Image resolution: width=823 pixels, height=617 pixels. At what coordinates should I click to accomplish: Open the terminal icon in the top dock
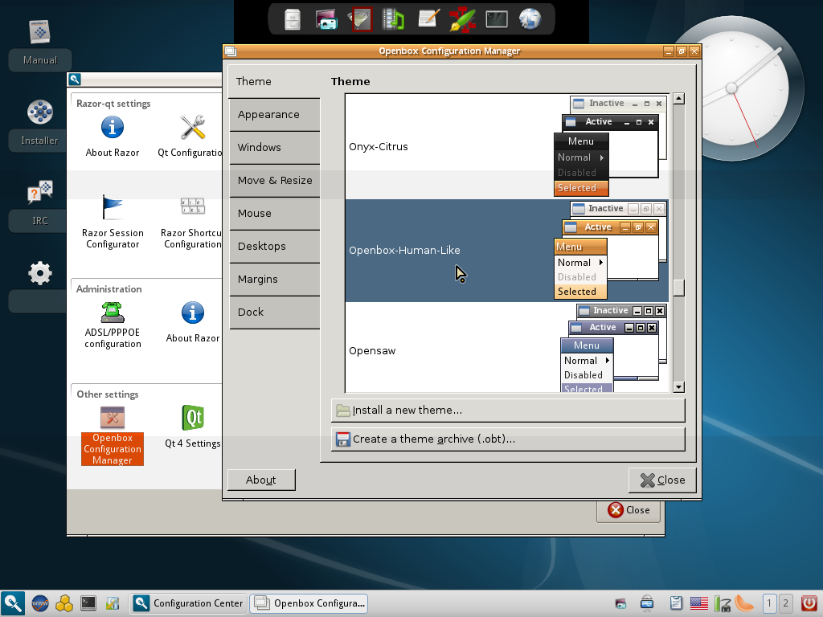point(497,19)
